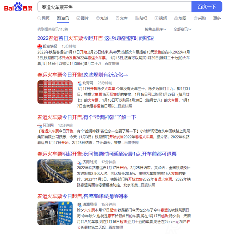Expand the 全部资讯 filter dropdown

click(182, 29)
